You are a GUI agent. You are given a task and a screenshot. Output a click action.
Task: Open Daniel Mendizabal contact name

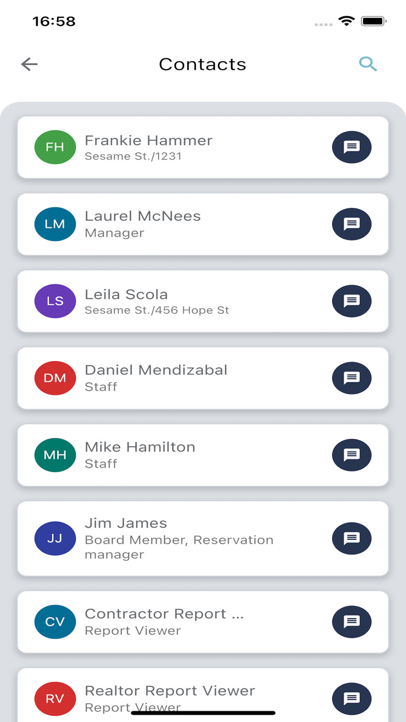(156, 370)
